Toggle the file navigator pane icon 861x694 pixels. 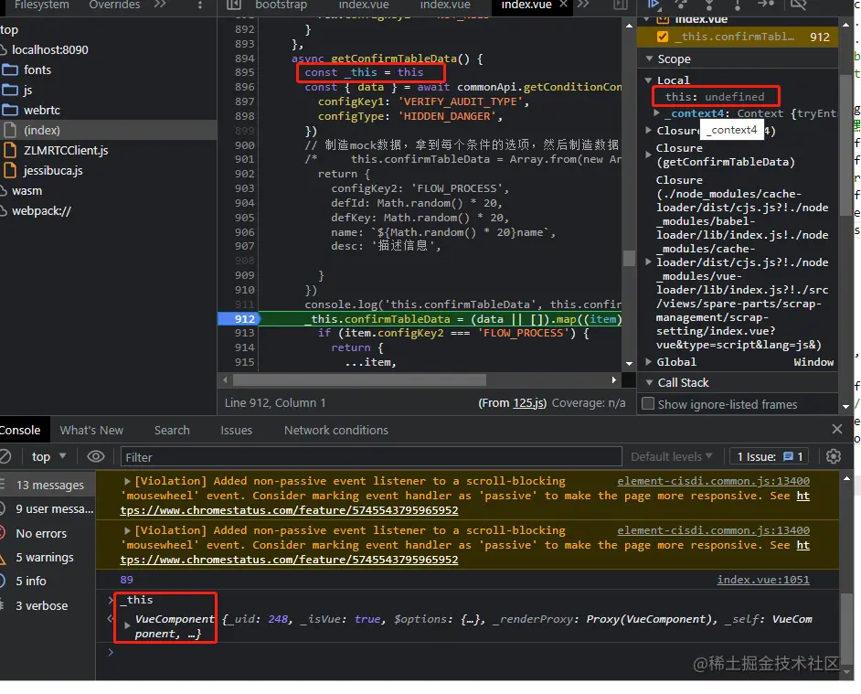click(234, 5)
